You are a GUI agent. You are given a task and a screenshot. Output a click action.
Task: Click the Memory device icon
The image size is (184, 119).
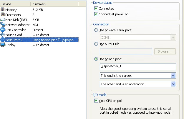point(3,10)
